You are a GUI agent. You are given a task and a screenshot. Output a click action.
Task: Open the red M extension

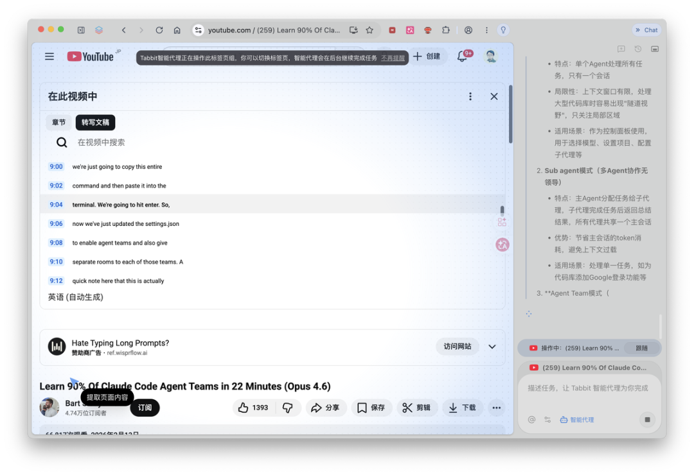click(392, 30)
